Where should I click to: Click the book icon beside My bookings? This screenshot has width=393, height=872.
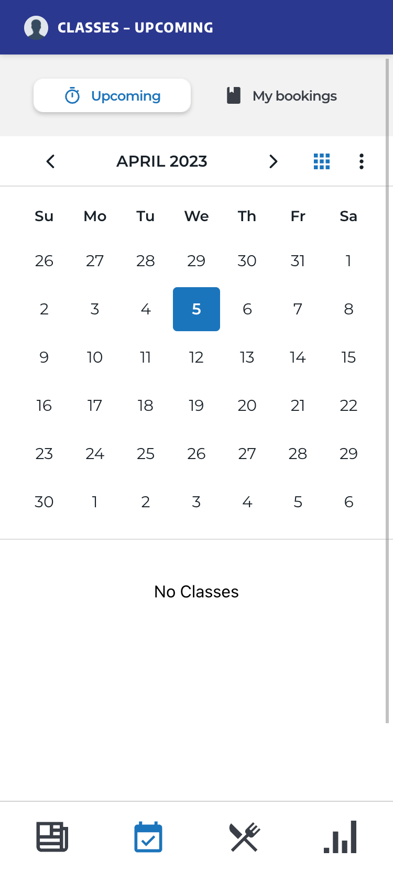[234, 95]
